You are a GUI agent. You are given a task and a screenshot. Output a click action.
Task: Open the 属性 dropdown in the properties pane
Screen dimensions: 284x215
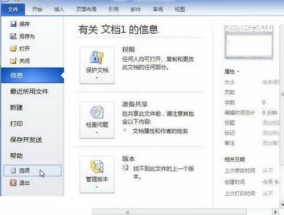coord(231,72)
